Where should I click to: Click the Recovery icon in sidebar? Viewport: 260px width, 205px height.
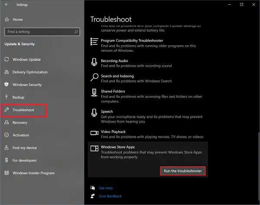pos(6,122)
